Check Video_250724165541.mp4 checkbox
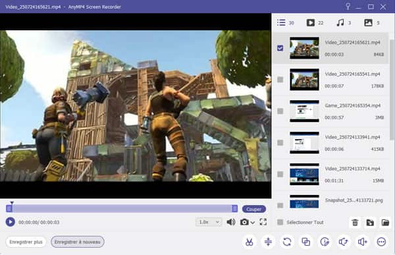The height and width of the screenshot is (255, 395). [280, 80]
